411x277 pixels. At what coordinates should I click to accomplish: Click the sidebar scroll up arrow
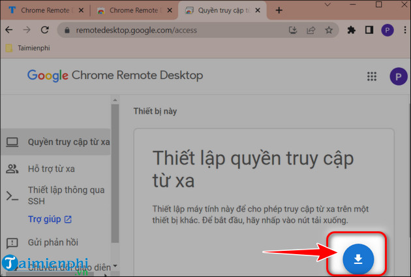tap(115, 100)
